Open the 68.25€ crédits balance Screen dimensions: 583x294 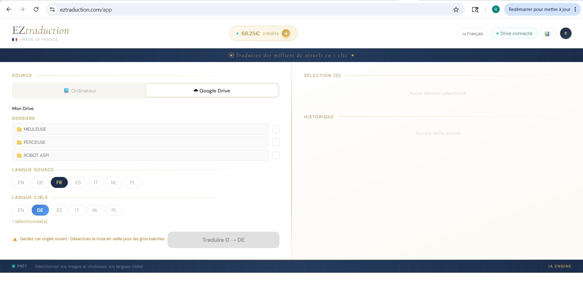coord(263,33)
